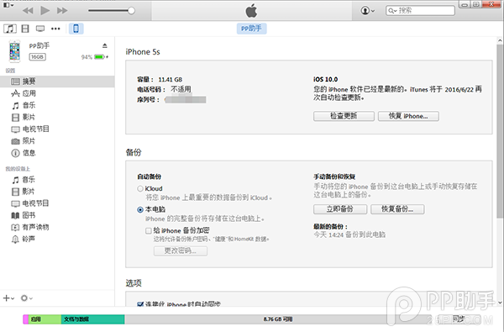Click the 恢复 iPhone... button
Image resolution: width=504 pixels, height=332 pixels.
pos(408,116)
